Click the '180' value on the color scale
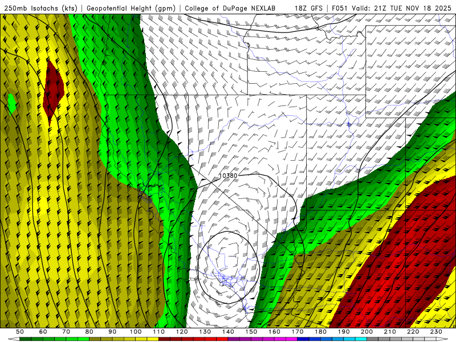This screenshot has width=456, height=342. point(320,332)
